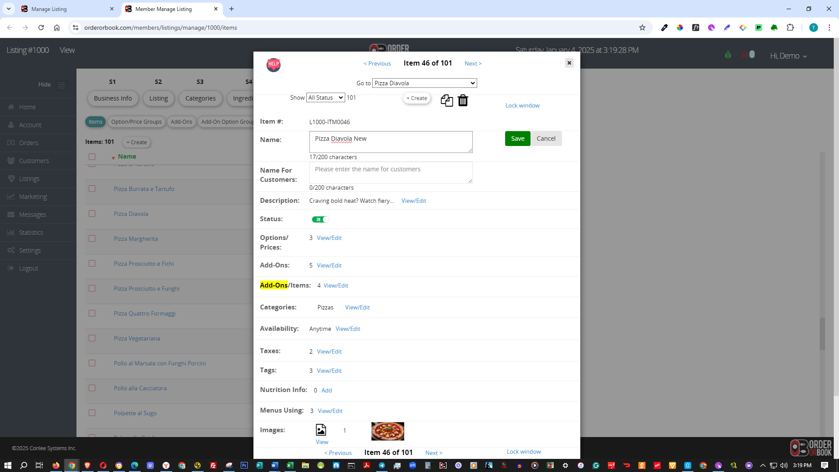
Task: Expand the All Status filter dropdown
Action: [326, 97]
